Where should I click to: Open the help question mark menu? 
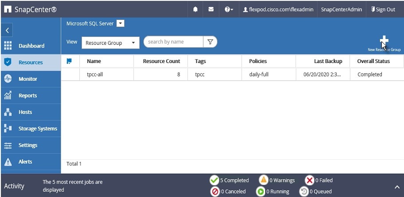pyautogui.click(x=229, y=10)
